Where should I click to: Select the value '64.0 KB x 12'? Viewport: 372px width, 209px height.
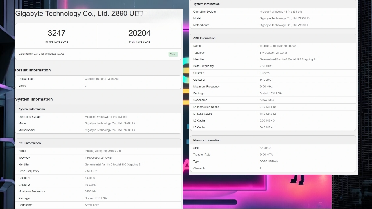tap(268, 107)
